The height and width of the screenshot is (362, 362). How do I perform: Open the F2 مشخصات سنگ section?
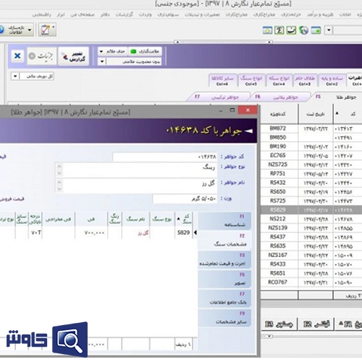point(224,240)
